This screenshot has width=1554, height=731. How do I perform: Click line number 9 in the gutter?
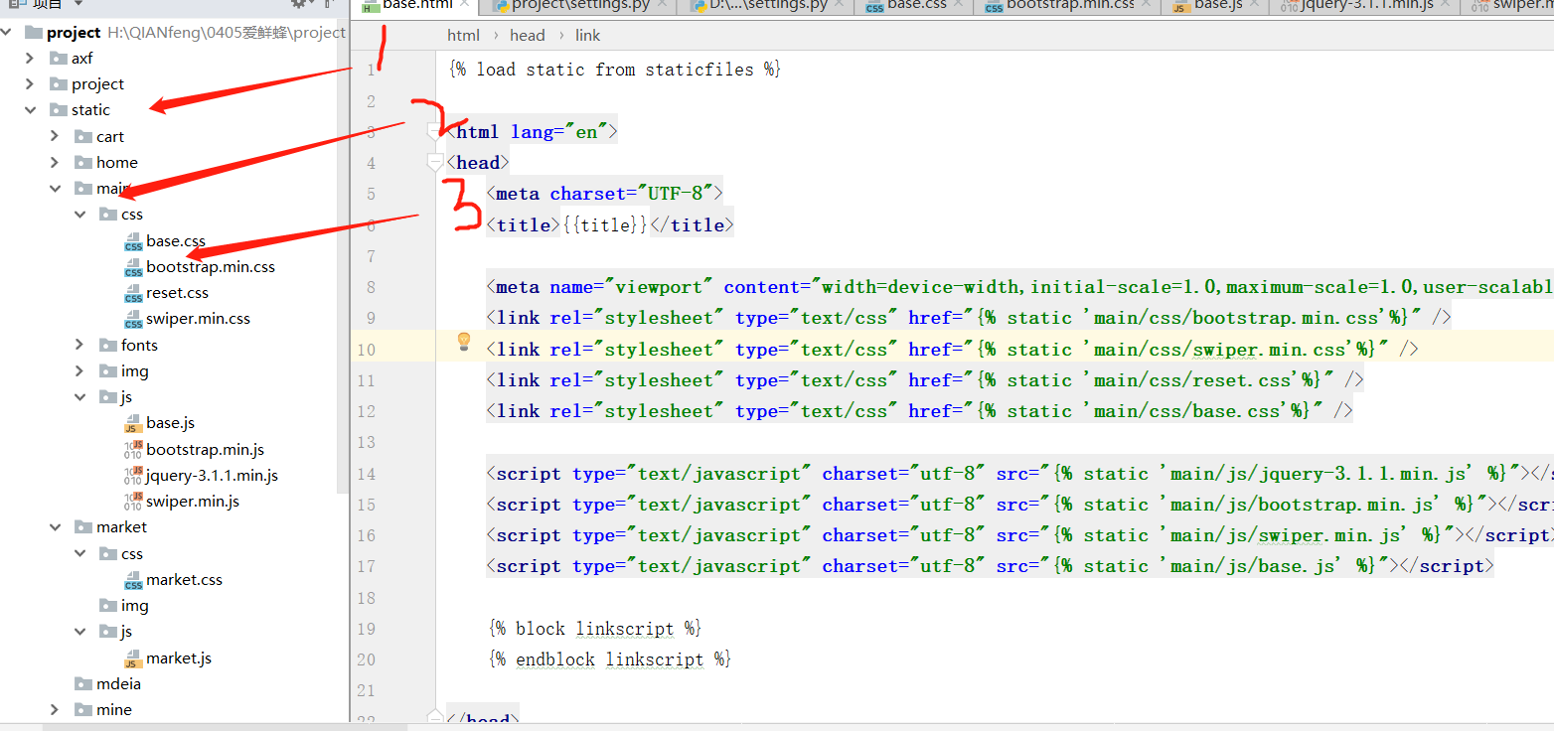(x=371, y=318)
